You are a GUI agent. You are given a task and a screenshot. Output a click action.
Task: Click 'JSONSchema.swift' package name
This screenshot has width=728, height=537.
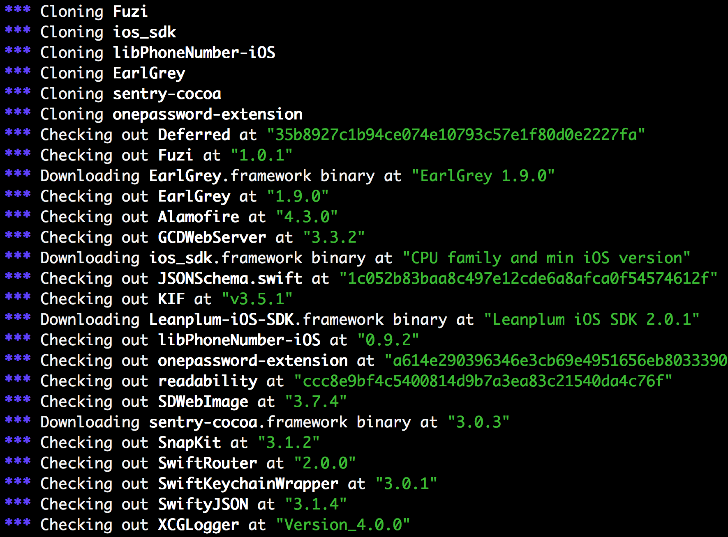click(230, 278)
